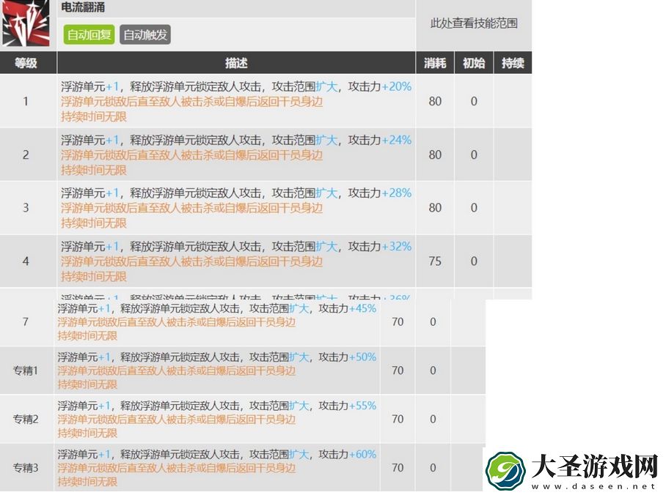Image resolution: width=666 pixels, height=495 pixels.
Task: Click the +45% attack value in level 7
Action: point(362,308)
